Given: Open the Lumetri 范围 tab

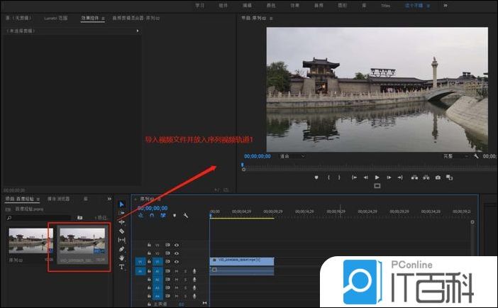Looking at the screenshot, I should click(x=55, y=16).
